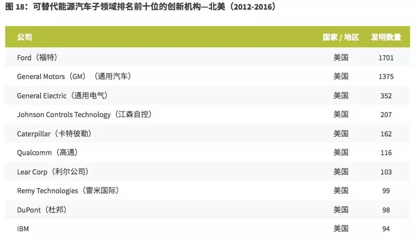Click the IBM company name

click(x=23, y=228)
